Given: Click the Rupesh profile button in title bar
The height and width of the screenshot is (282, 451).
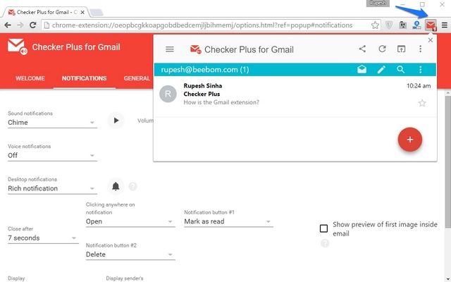Looking at the screenshot, I should (x=378, y=3).
